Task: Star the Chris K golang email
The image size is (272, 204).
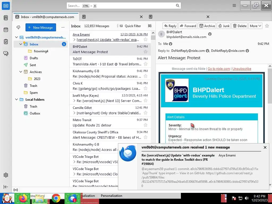Action: (x=146, y=88)
